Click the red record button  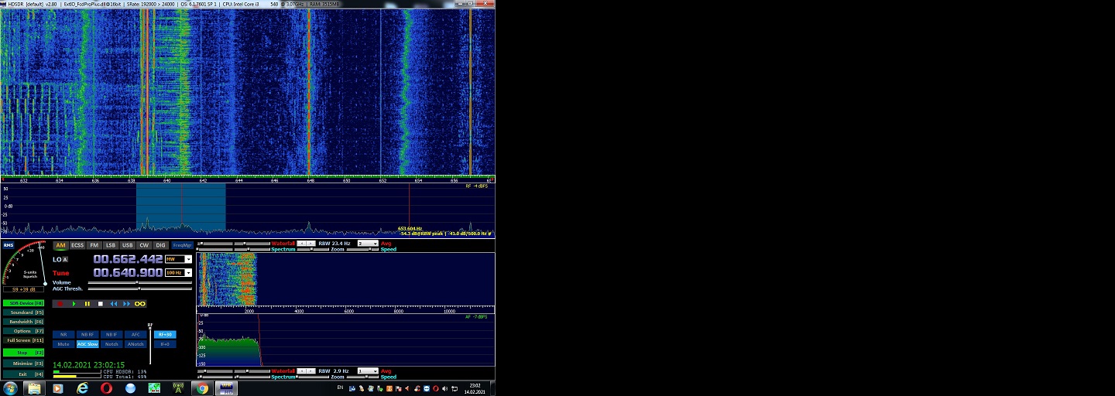[x=60, y=304]
